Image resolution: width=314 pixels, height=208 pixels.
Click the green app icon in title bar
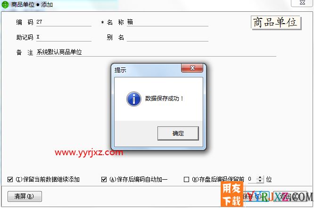click(5, 4)
